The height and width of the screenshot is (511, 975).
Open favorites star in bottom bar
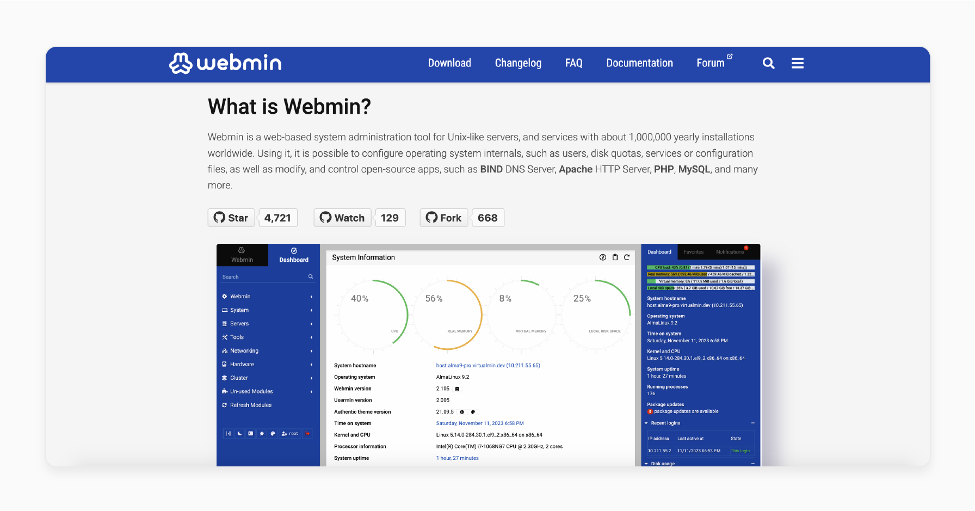click(x=262, y=434)
